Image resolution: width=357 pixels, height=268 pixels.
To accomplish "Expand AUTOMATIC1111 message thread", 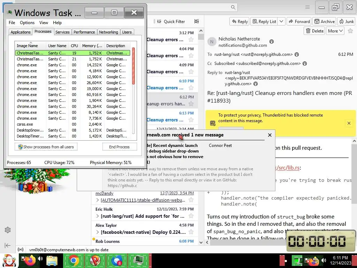I will 98,200.
